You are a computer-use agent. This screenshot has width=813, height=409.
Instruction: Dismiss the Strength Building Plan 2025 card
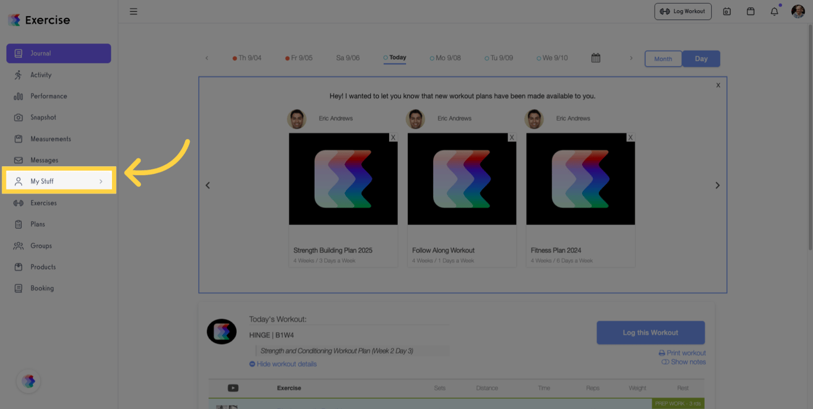[393, 138]
